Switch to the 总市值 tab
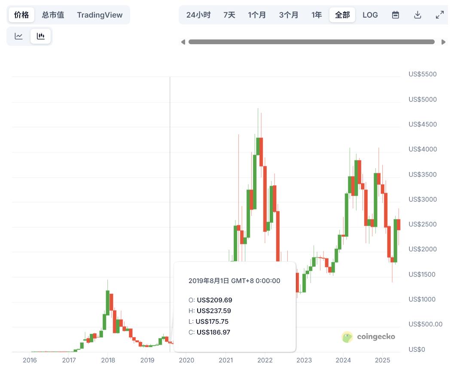The height and width of the screenshot is (374, 451). click(53, 15)
